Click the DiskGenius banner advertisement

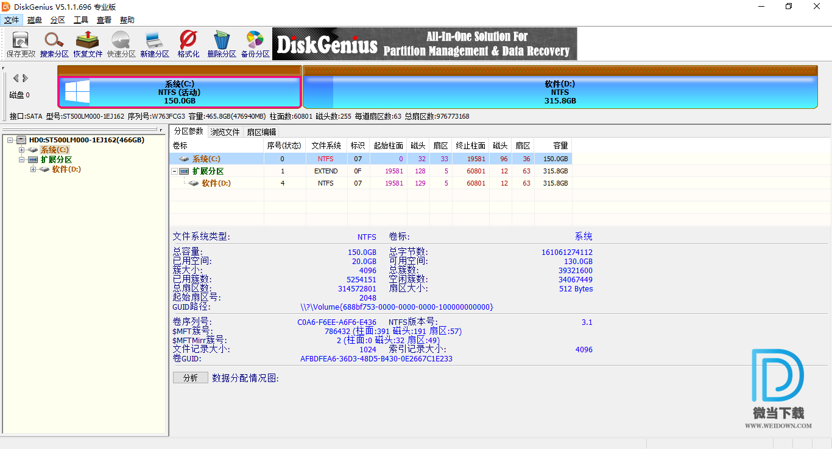pos(425,44)
